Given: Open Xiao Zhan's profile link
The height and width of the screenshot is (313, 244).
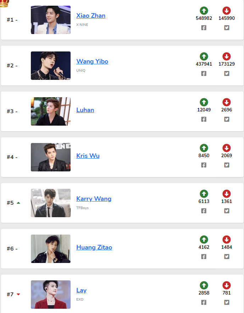Looking at the screenshot, I should [91, 16].
